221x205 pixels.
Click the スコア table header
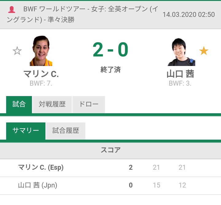(110, 150)
